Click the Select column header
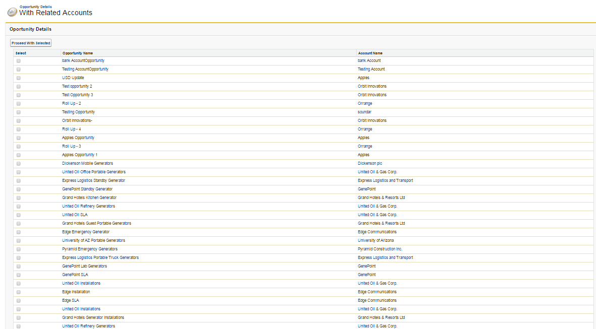Image resolution: width=596 pixels, height=329 pixels. (21, 53)
